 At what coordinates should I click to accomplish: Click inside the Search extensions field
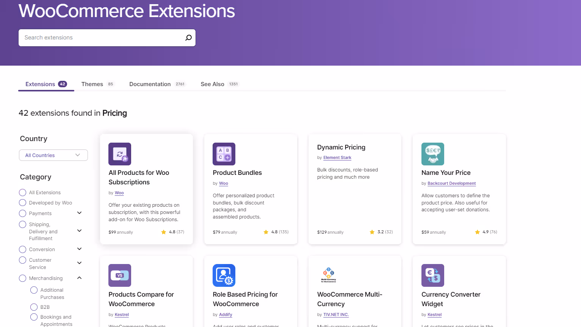(x=95, y=38)
